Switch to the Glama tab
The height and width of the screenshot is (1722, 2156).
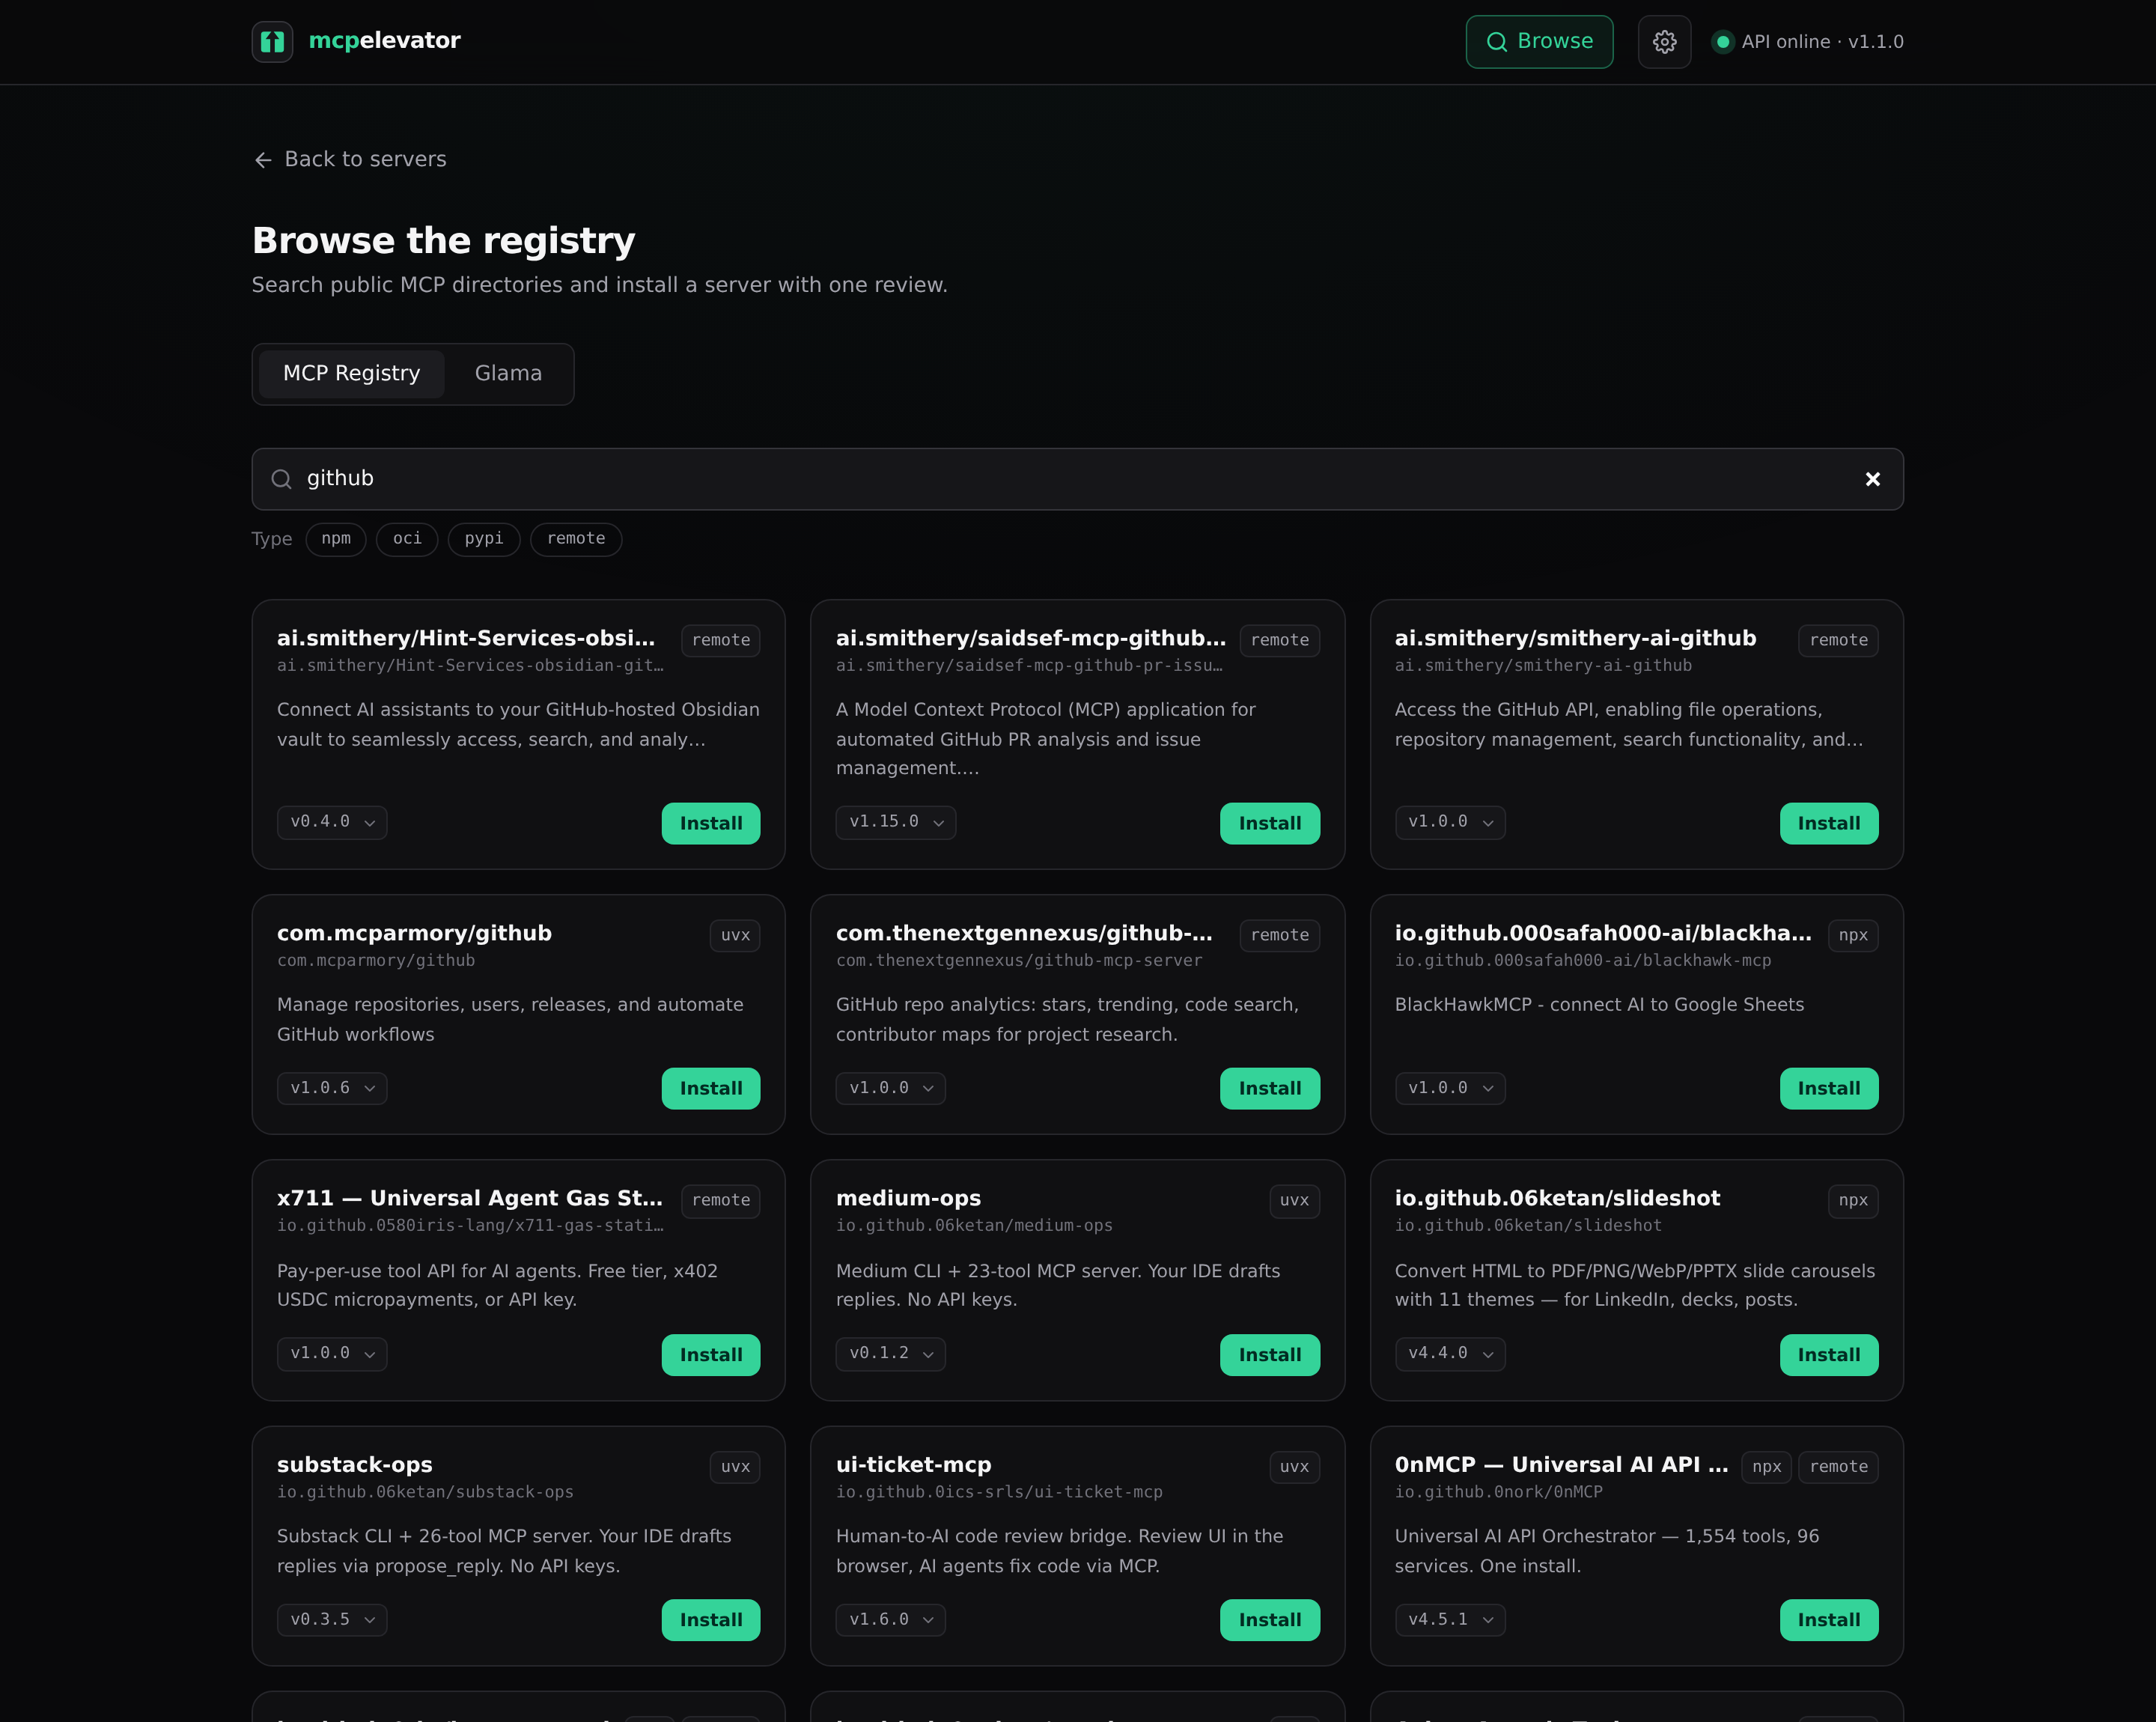pyautogui.click(x=508, y=374)
